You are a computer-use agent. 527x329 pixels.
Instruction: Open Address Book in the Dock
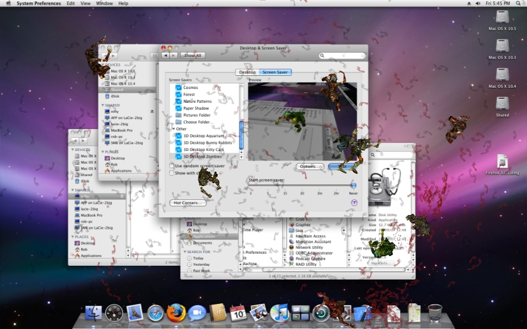pos(218,313)
